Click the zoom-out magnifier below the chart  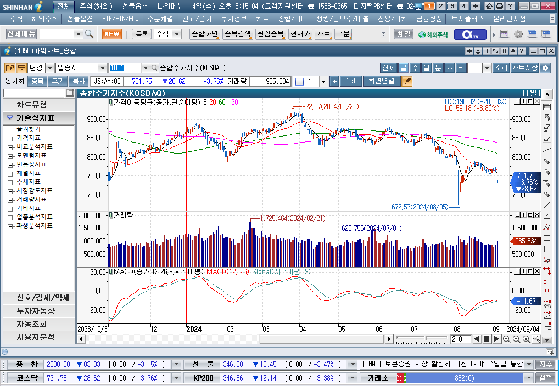point(516,339)
